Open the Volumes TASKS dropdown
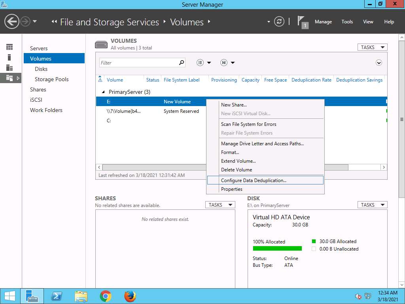Viewport: 405px width, 304px height. (372, 47)
